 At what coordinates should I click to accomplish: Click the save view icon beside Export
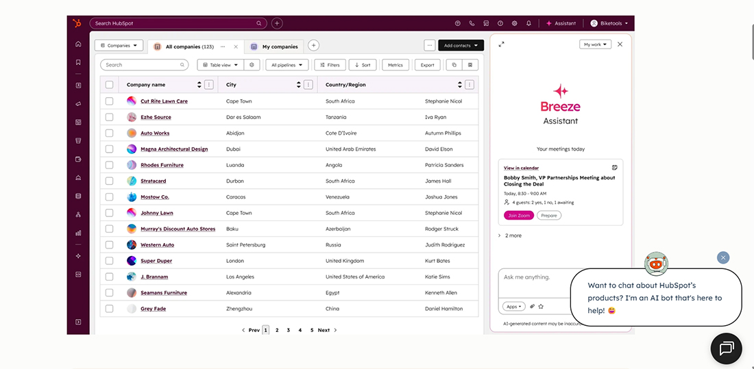pos(470,65)
